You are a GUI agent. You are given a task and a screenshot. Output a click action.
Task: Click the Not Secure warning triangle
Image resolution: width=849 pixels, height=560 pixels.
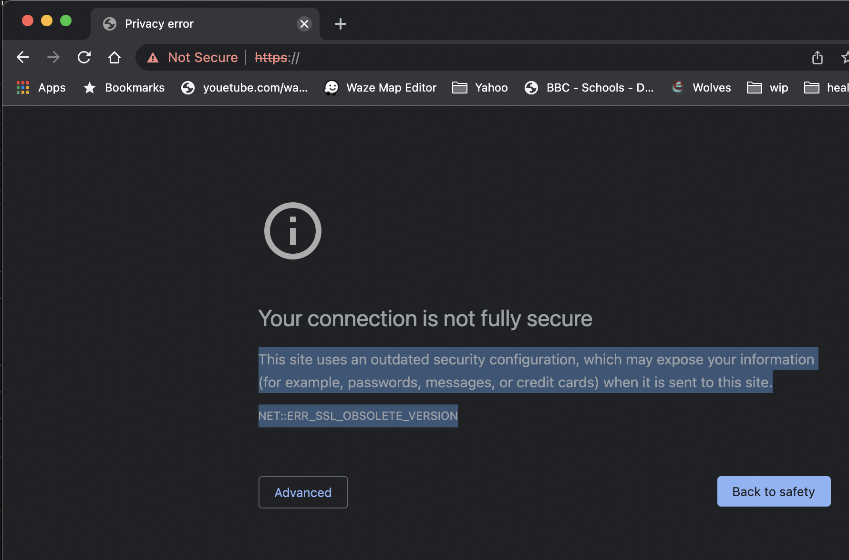pyautogui.click(x=153, y=58)
